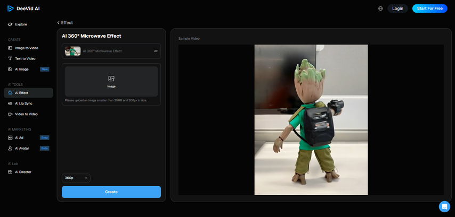Open AI Ad menu item
Screen dimensions: 455x217
19,137
